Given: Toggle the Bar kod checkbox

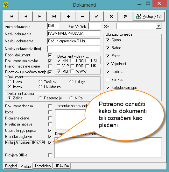Looking at the screenshot, I should 108,80.
